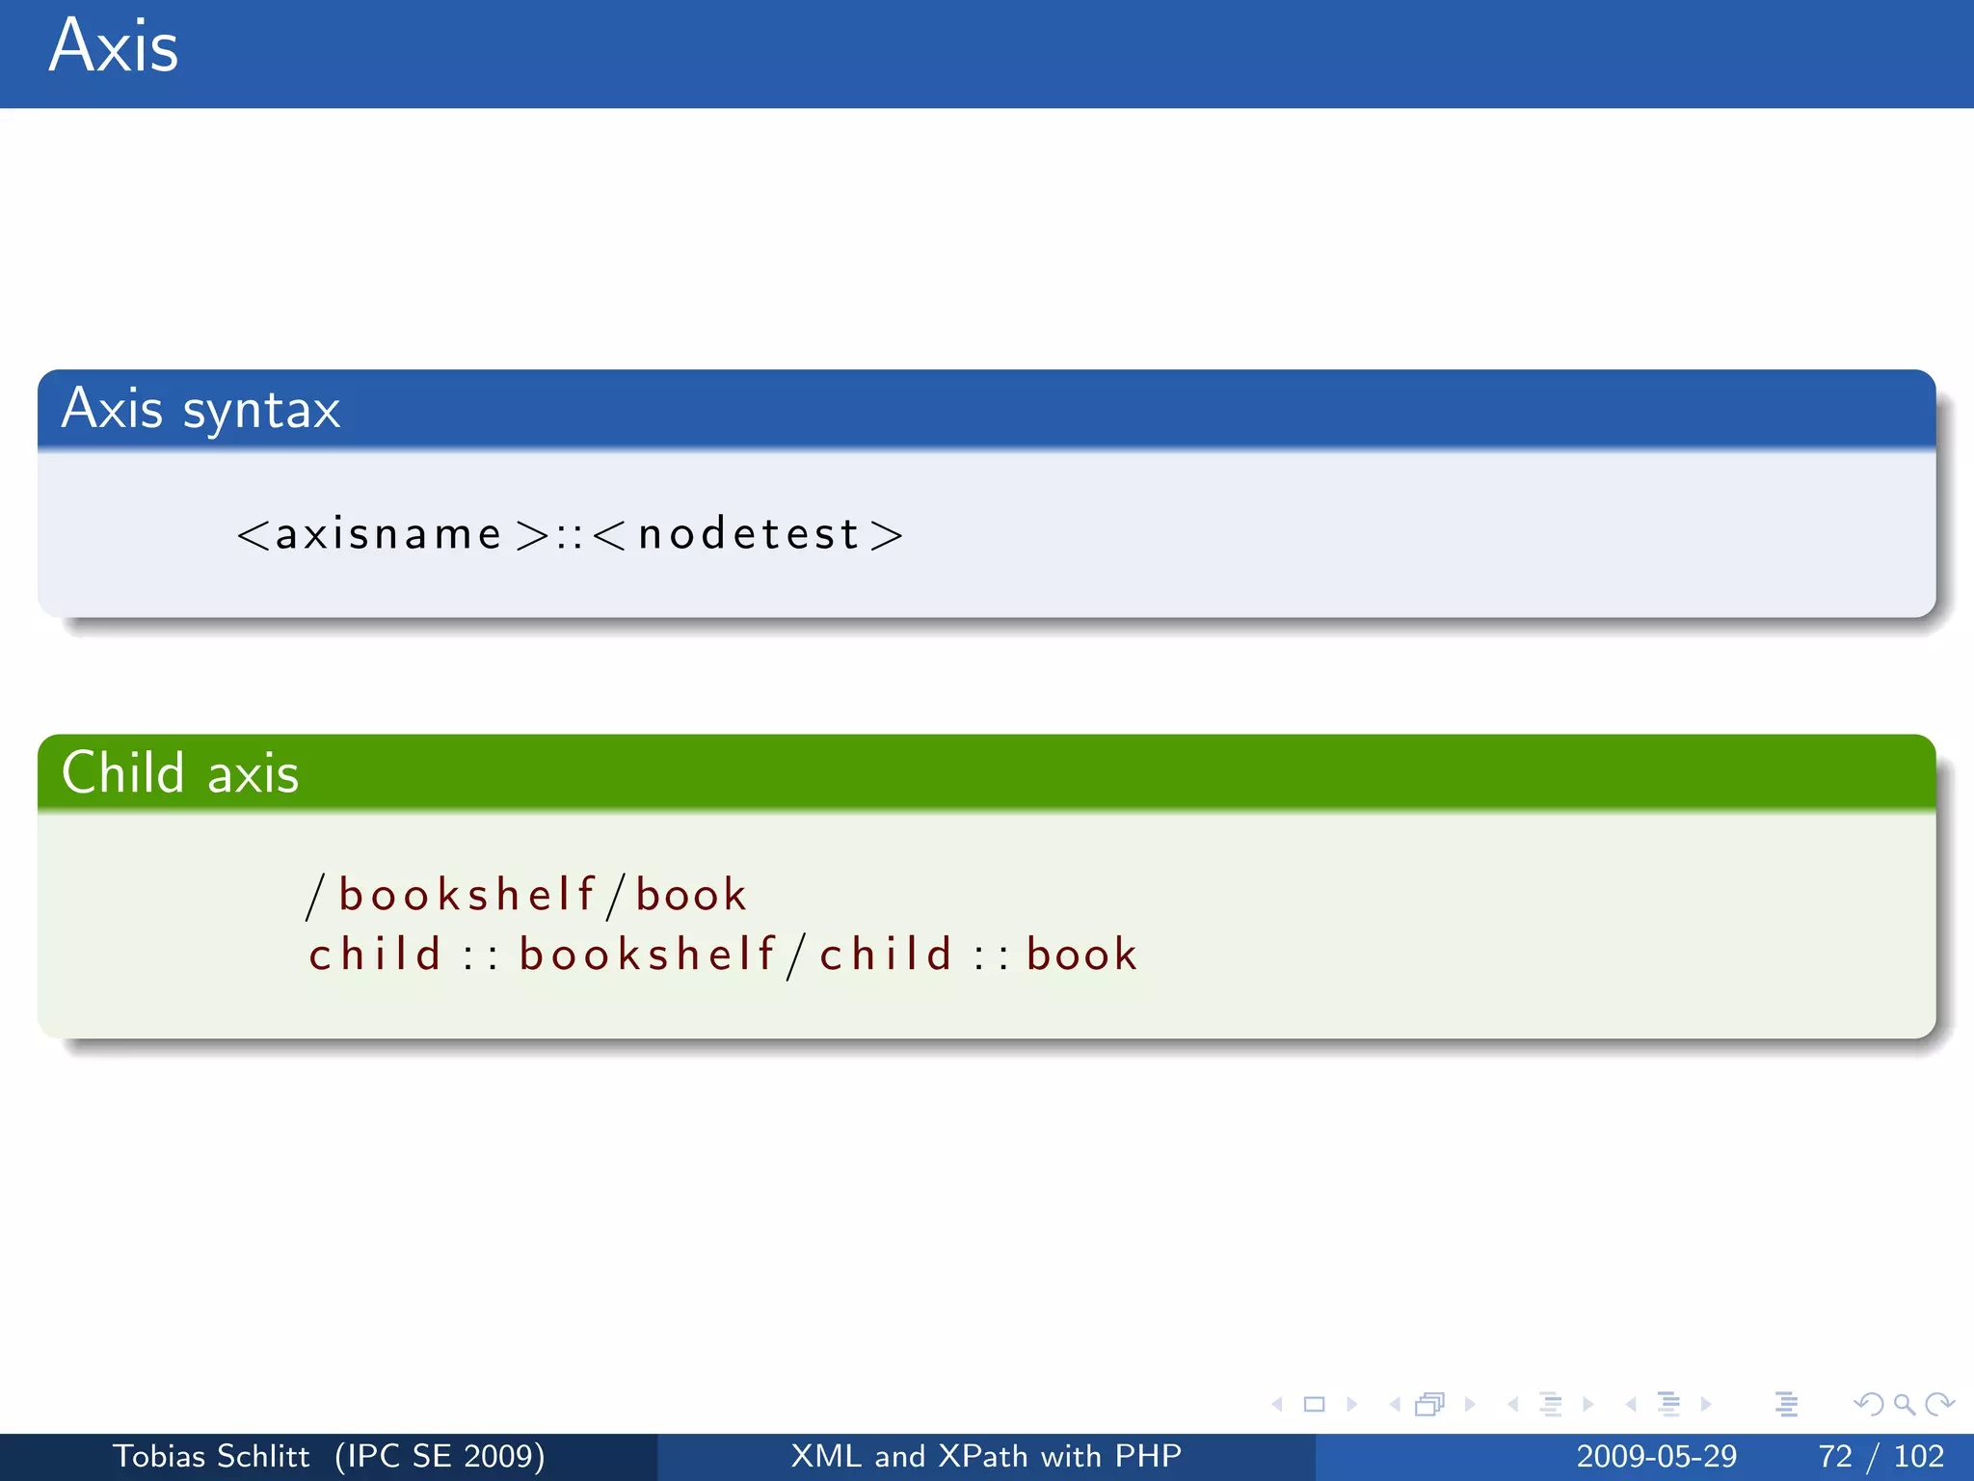This screenshot has height=1481, width=1974.
Task: Go to the next frame via the right frame arrow
Action: click(1470, 1405)
